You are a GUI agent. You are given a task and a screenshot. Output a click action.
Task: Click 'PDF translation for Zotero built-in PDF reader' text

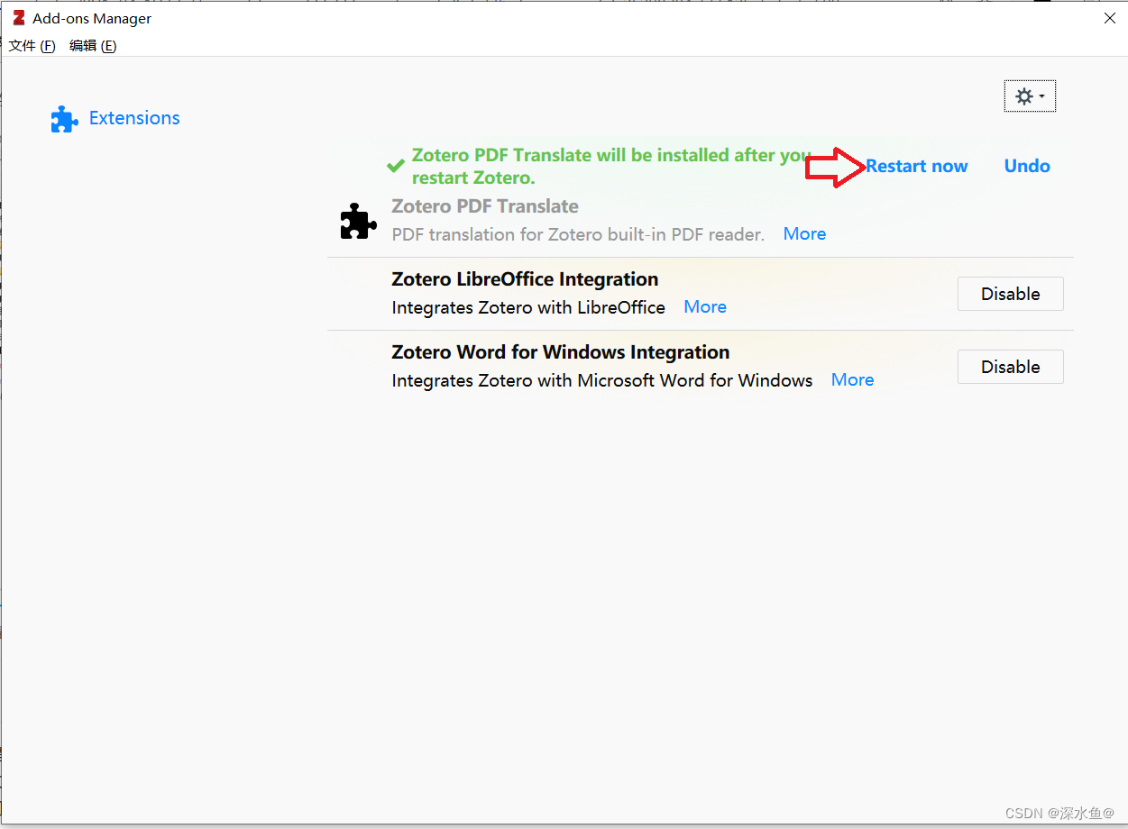[578, 234]
